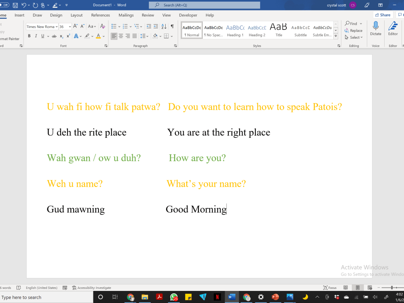The height and width of the screenshot is (303, 404).
Task: Switch to the Review ribbon tab
Action: click(148, 15)
